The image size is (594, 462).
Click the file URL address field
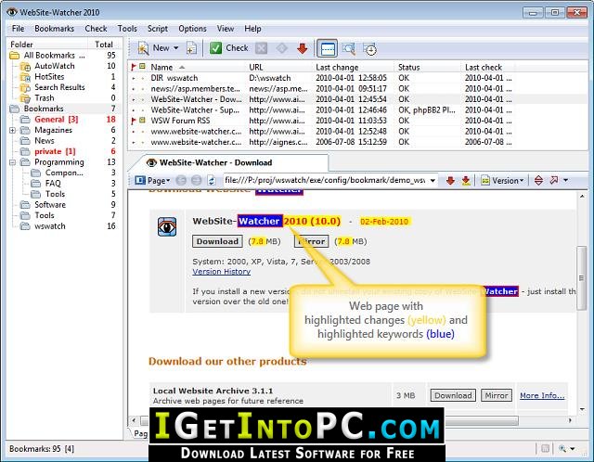326,180
